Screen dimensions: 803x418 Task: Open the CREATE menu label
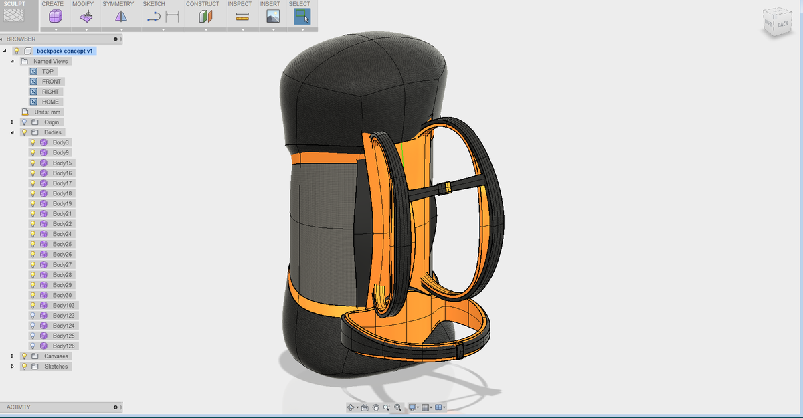tap(53, 4)
